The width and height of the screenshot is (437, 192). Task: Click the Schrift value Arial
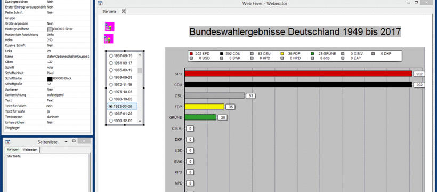[50, 68]
